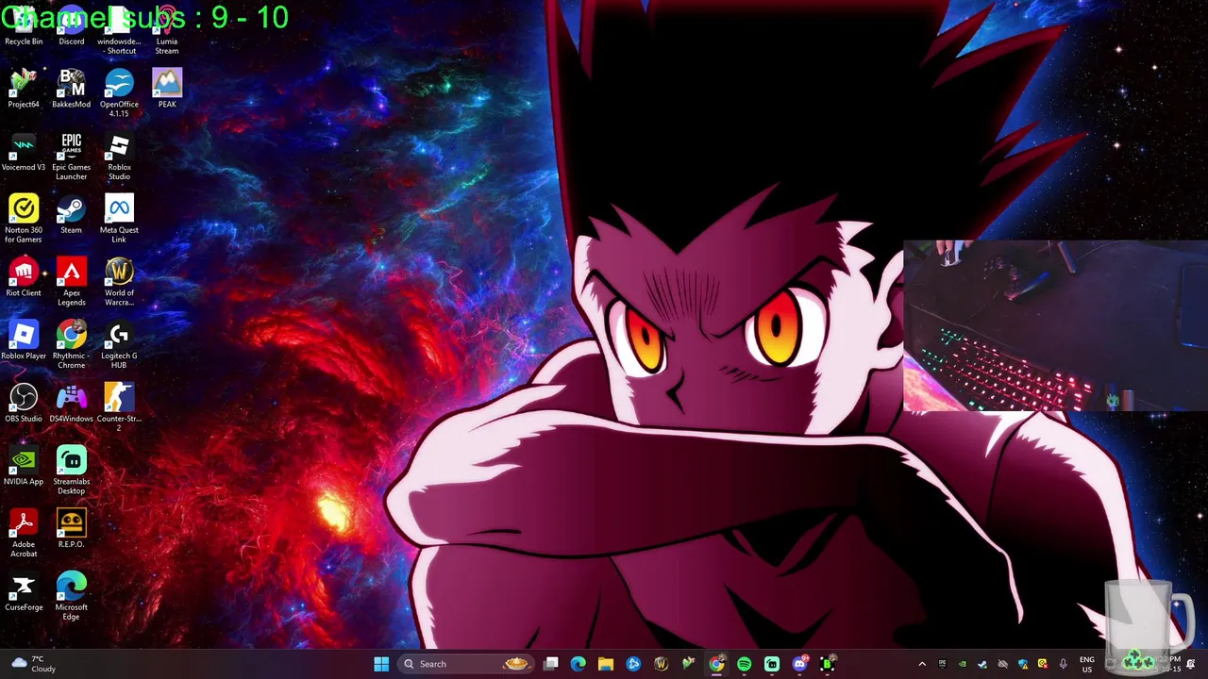Screen dimensions: 1208x679
Task: Open the ENG US language switcher
Action: coord(1087,664)
